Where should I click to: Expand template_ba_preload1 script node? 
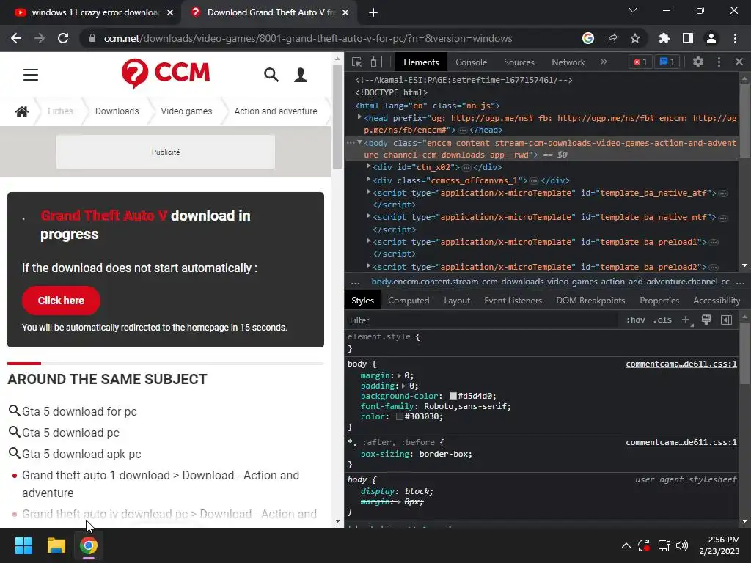pyautogui.click(x=368, y=241)
